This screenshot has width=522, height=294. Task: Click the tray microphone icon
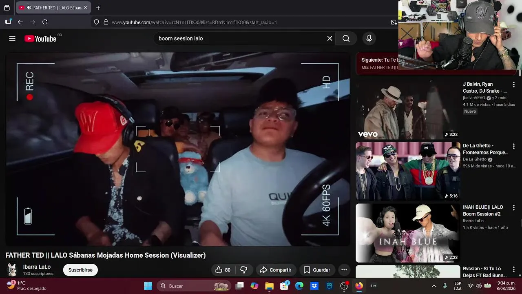pyautogui.click(x=445, y=286)
